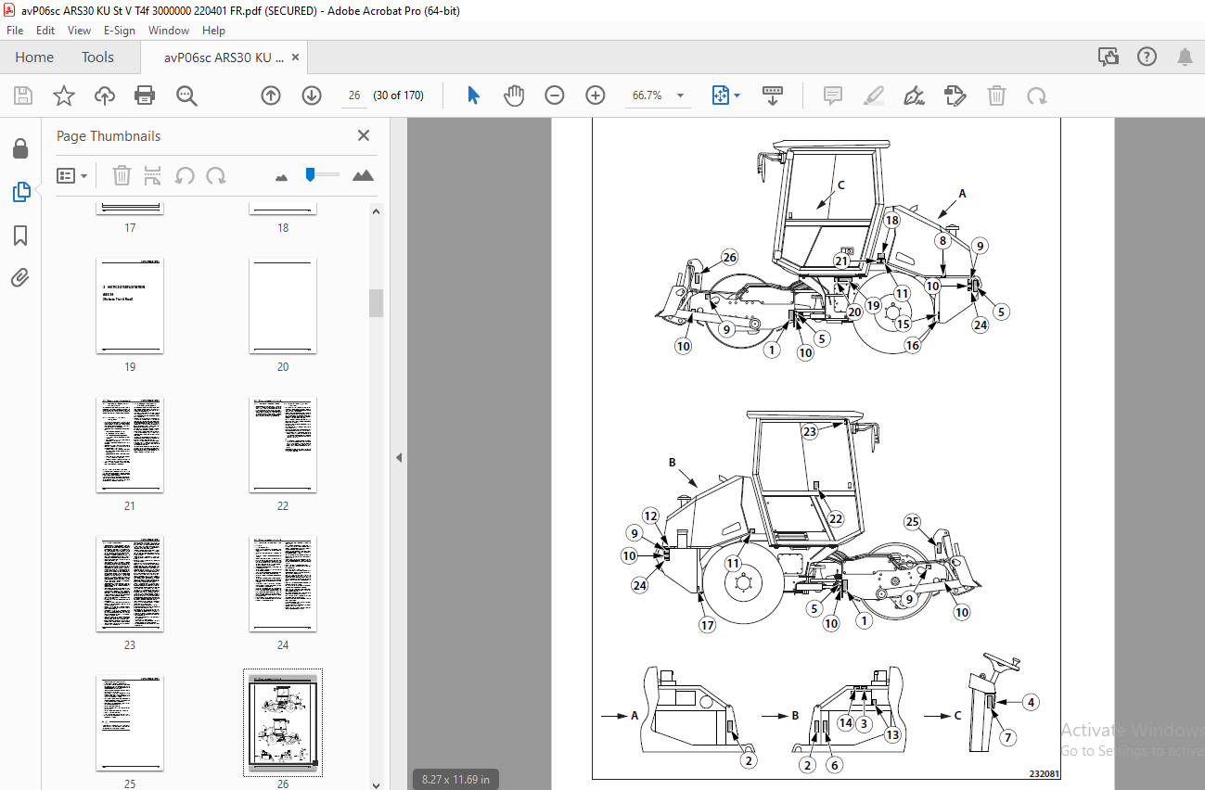The width and height of the screenshot is (1205, 790).
Task: Open the share and chat icon at top right
Action: point(1109,57)
